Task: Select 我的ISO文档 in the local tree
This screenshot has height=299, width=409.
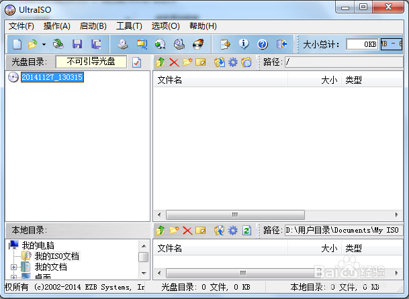Action: [57, 256]
